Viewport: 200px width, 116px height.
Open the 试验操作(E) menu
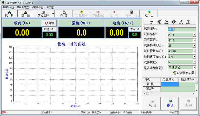click(37, 7)
